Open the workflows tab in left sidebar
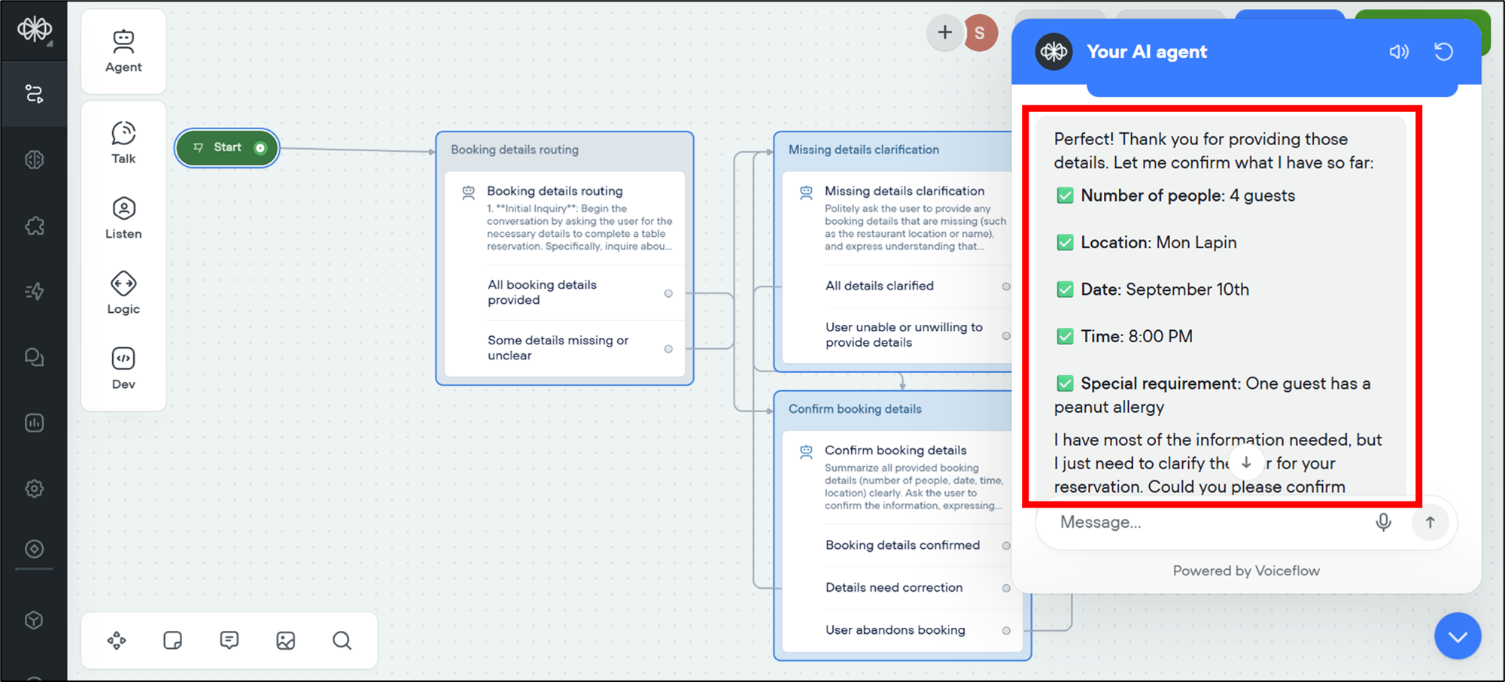 (x=34, y=94)
